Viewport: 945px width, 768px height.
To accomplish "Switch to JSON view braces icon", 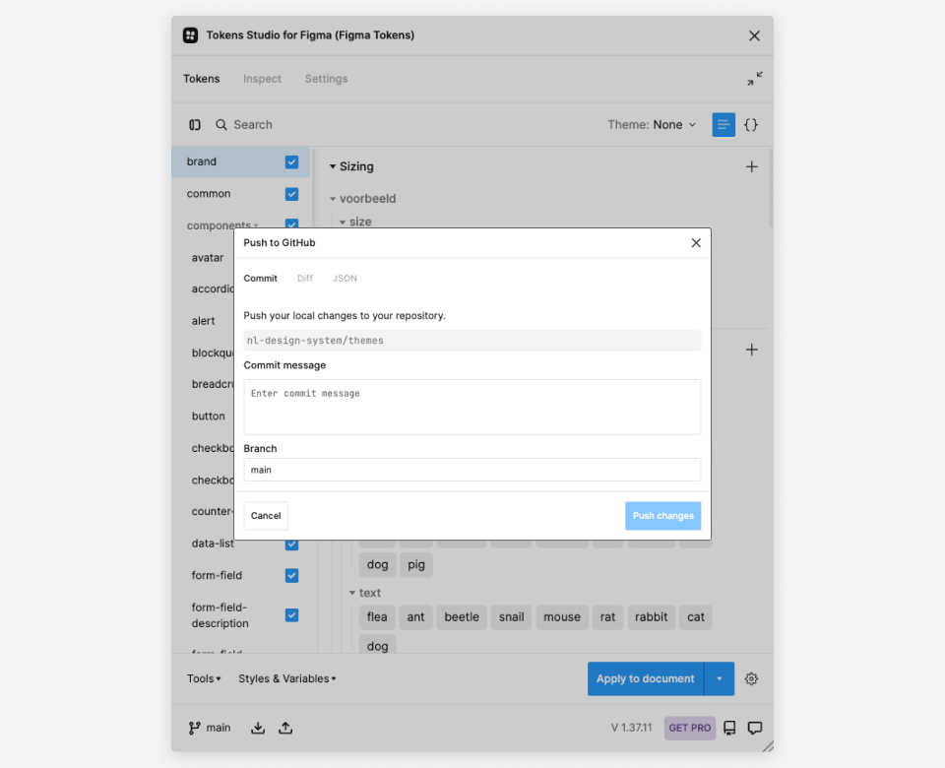I will point(751,125).
